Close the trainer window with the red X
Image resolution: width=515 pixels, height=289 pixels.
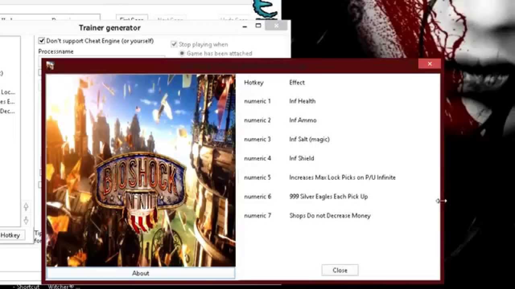pyautogui.click(x=430, y=64)
